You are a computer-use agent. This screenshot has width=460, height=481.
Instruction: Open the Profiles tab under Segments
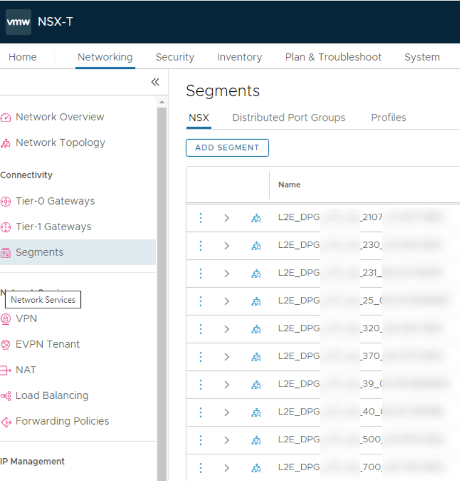[x=388, y=117]
